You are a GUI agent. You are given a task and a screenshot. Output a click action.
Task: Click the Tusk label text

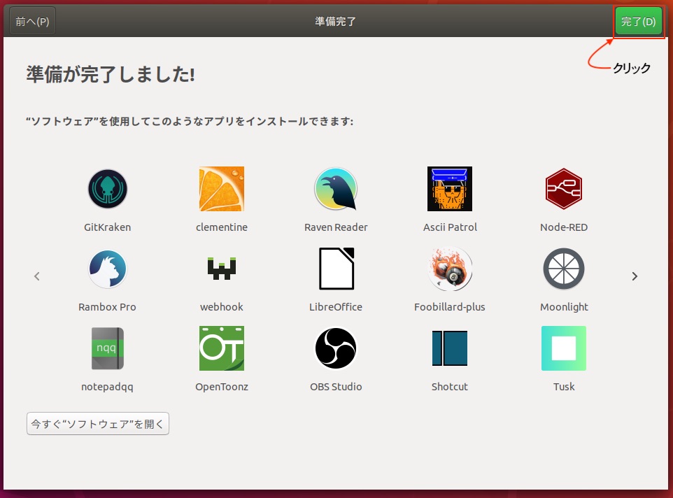564,387
